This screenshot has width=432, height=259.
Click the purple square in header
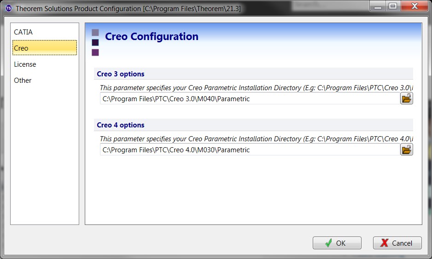tap(95, 52)
